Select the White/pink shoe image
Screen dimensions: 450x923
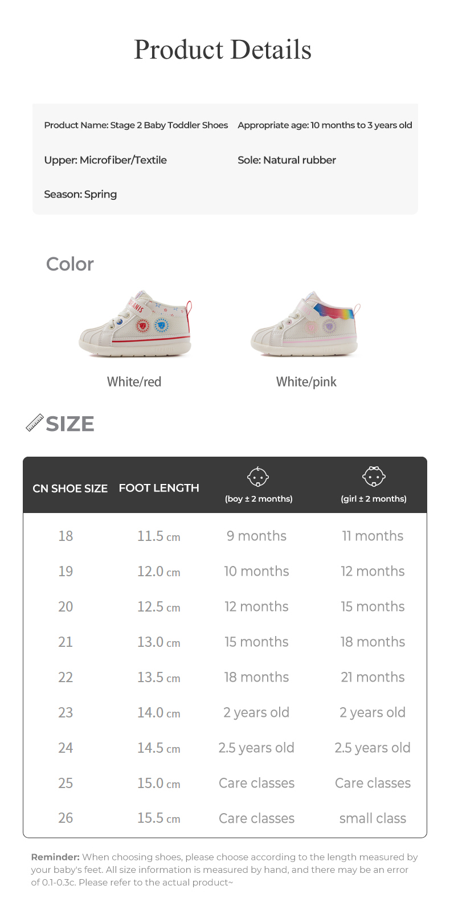click(x=306, y=325)
